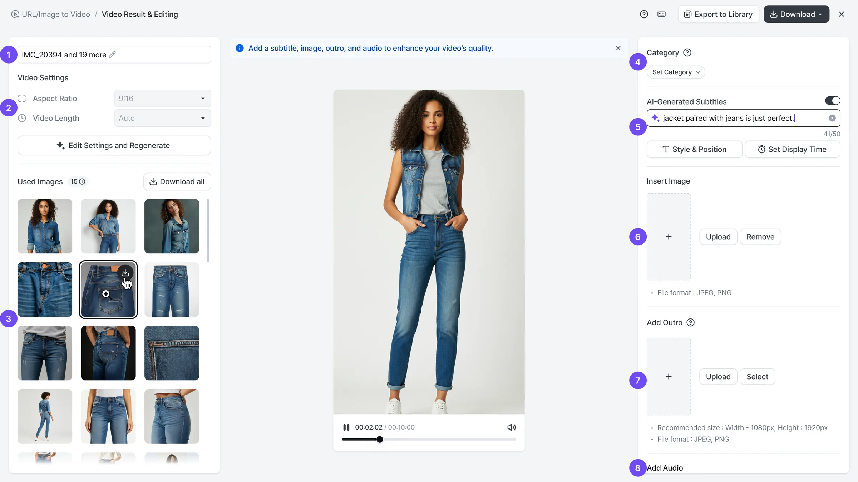Open the Aspect Ratio 9:16 dropdown
This screenshot has height=482, width=858.
163,99
